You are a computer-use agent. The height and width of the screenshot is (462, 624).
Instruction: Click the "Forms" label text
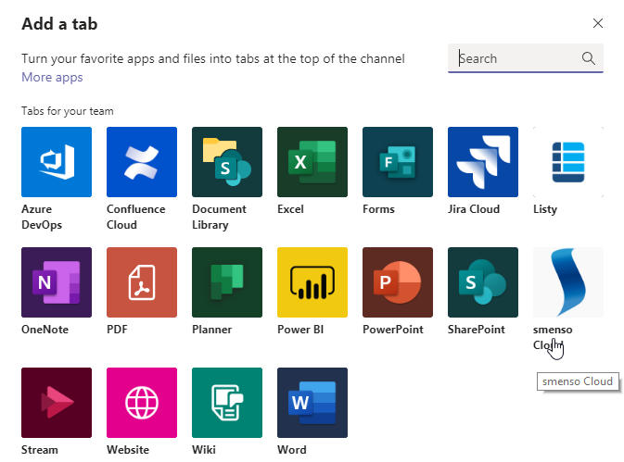[x=378, y=209]
